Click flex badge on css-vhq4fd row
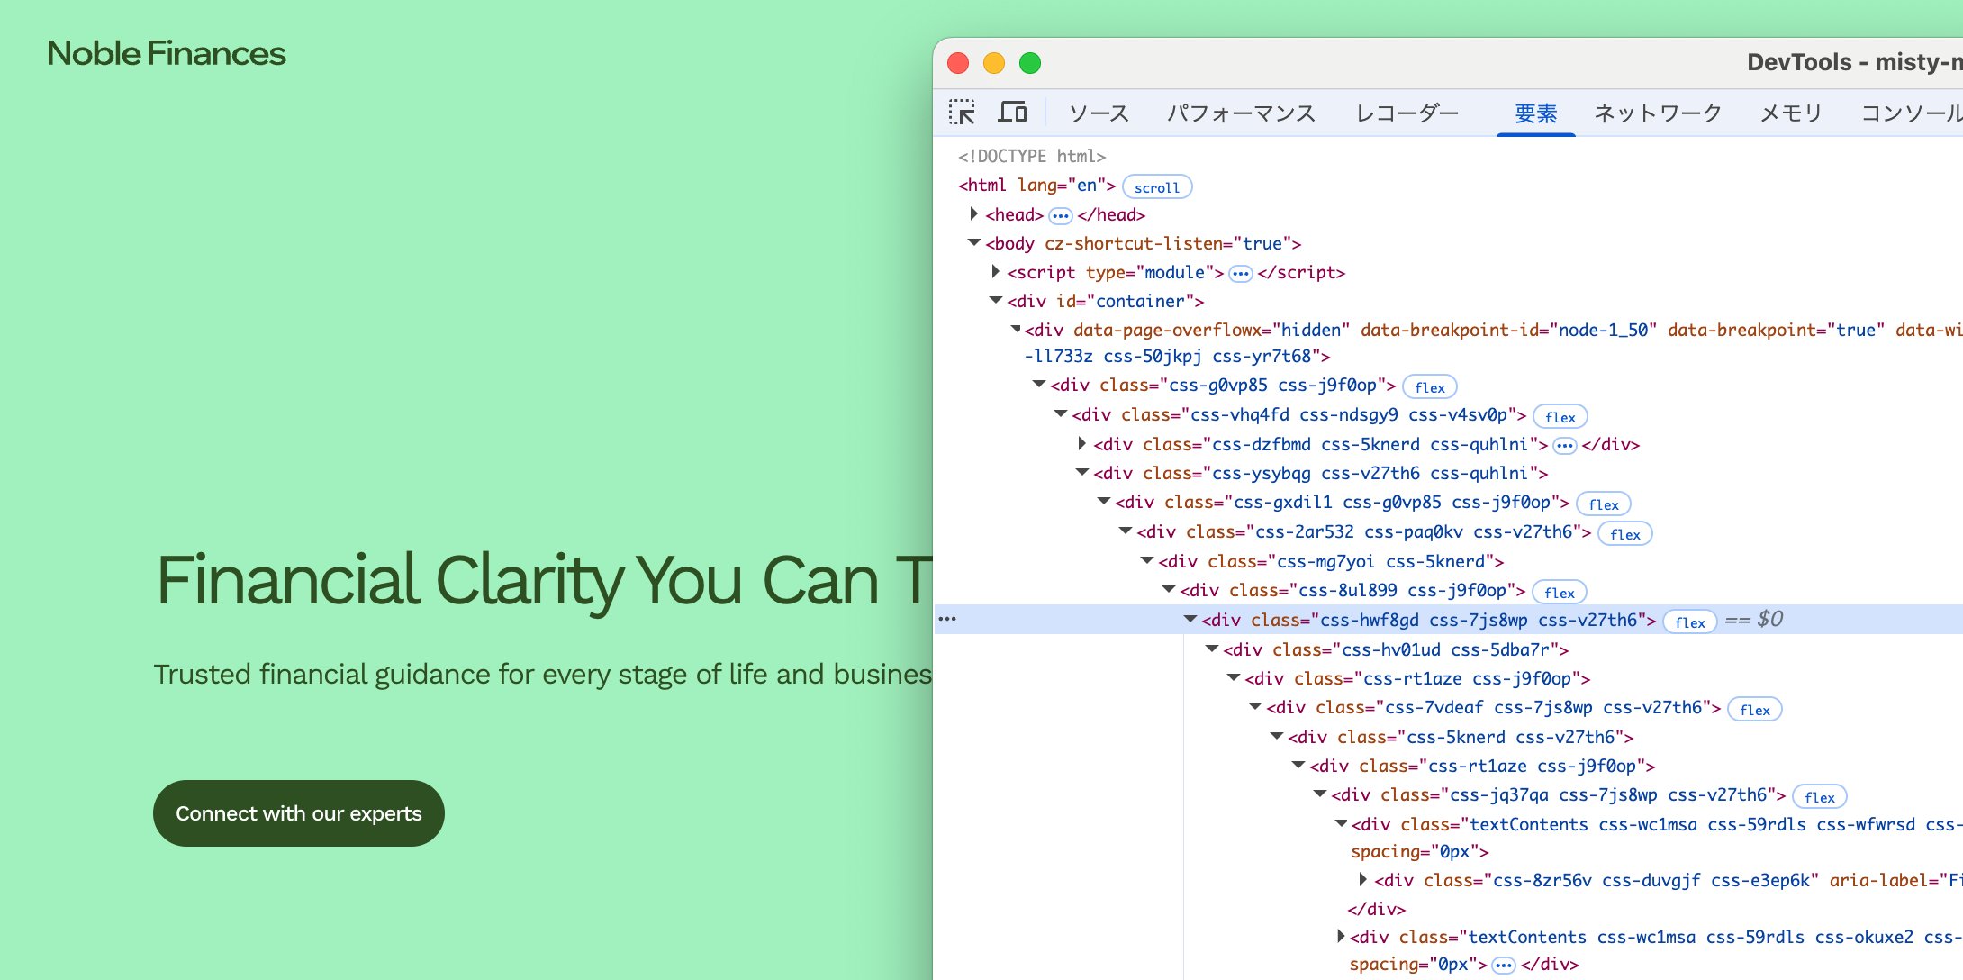1963x980 pixels. click(1560, 417)
